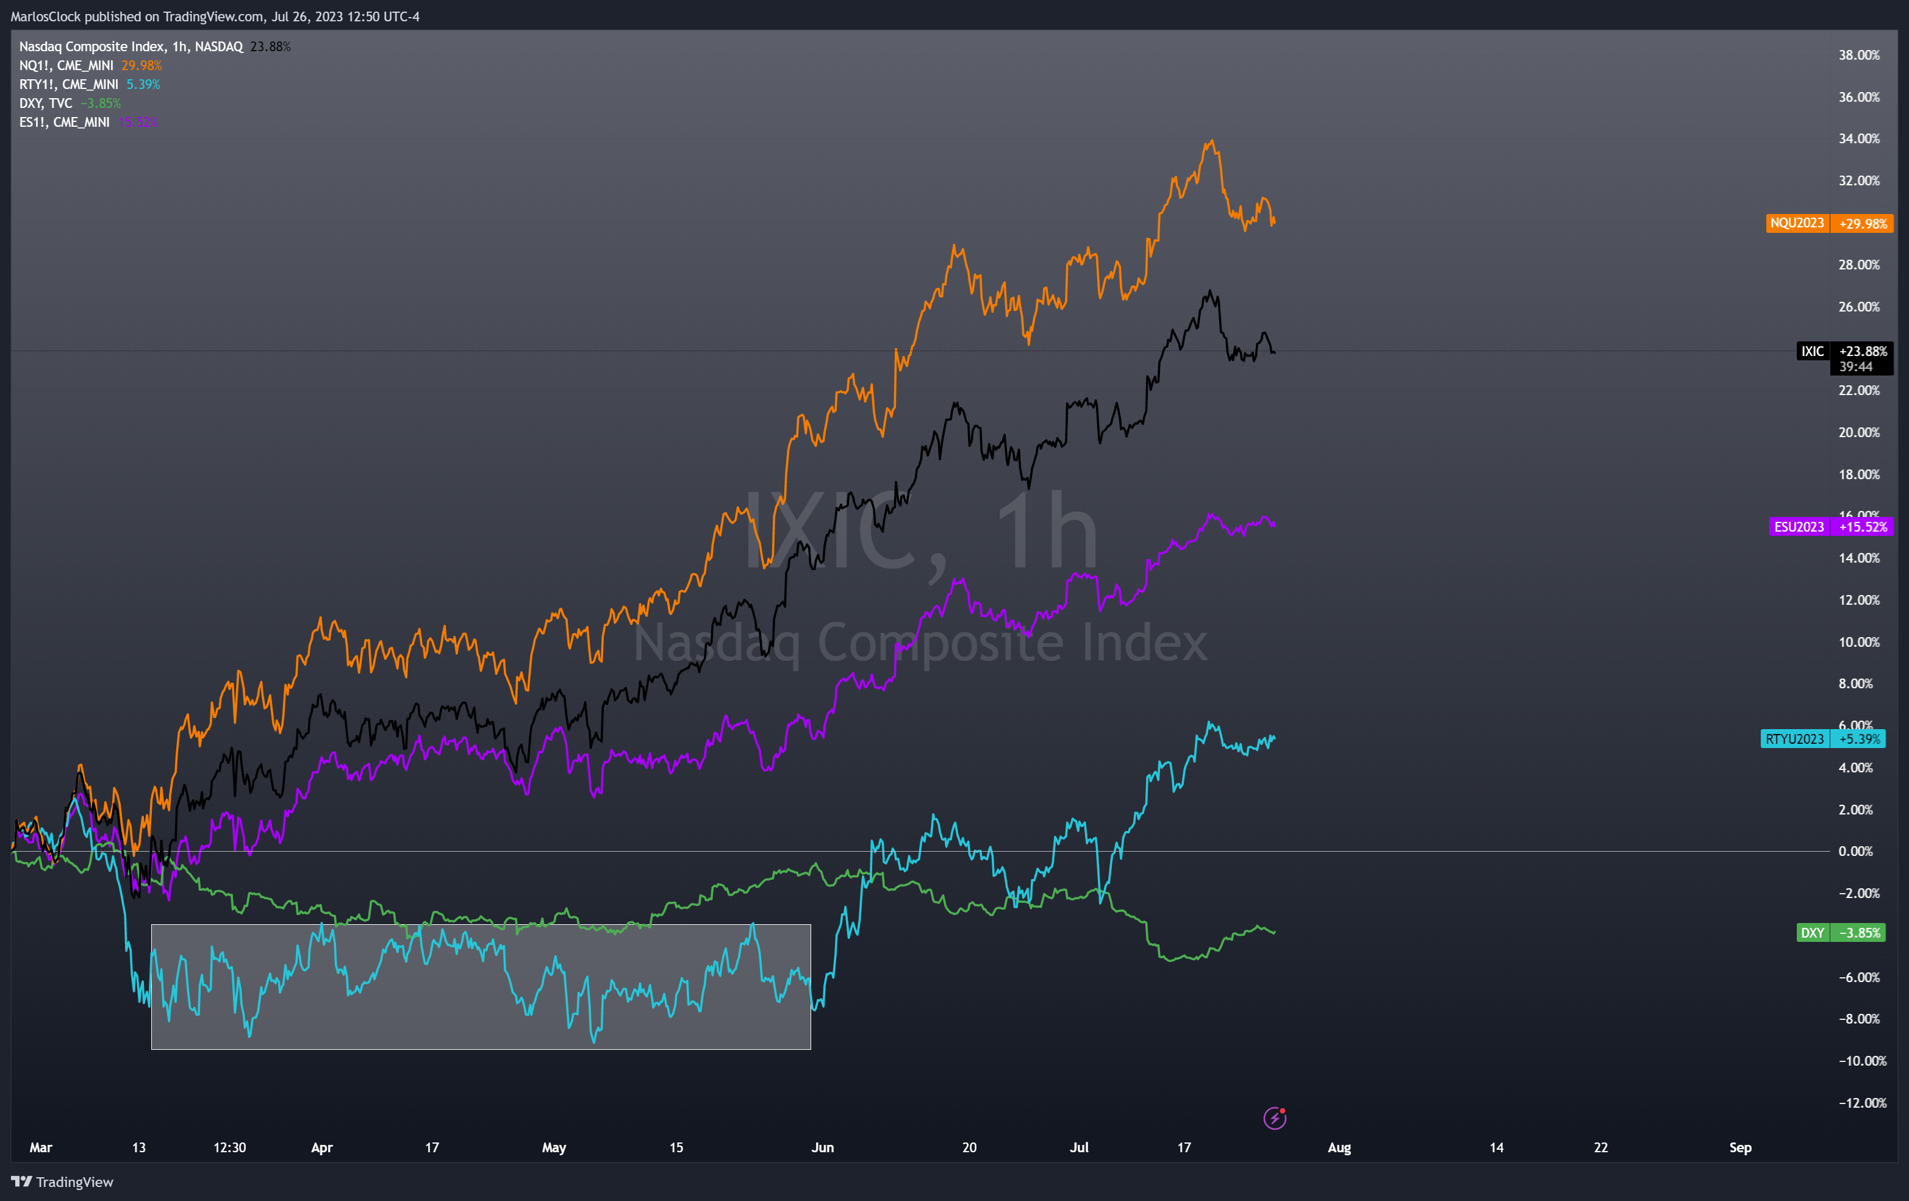Click the 20.00% axis label
This screenshot has width=1909, height=1201.
1858,433
